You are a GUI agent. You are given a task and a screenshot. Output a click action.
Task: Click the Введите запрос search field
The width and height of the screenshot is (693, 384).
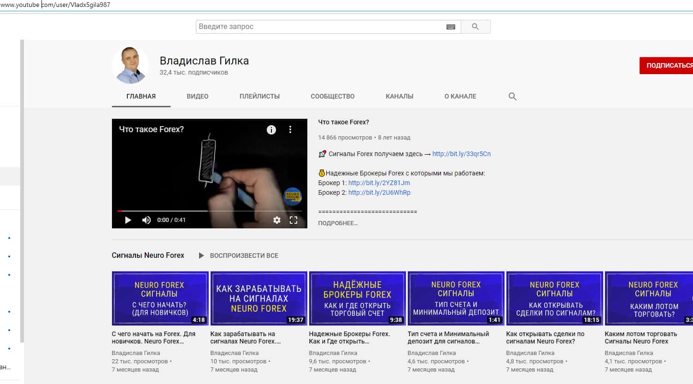point(318,27)
